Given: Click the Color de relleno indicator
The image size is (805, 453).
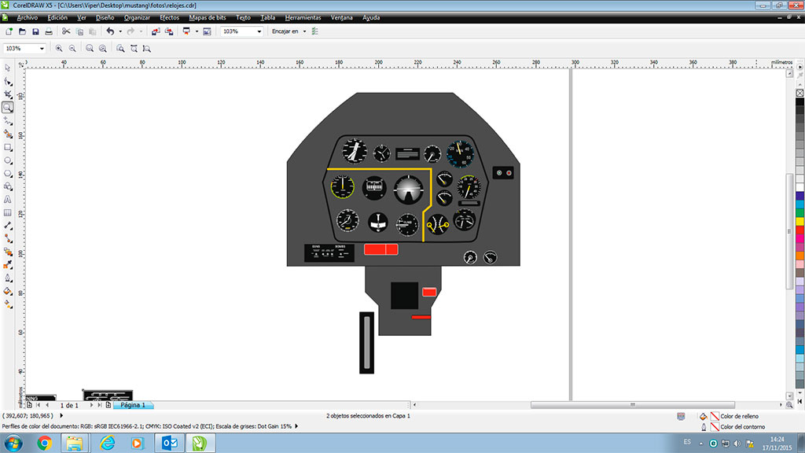Looking at the screenshot, I should tap(715, 416).
